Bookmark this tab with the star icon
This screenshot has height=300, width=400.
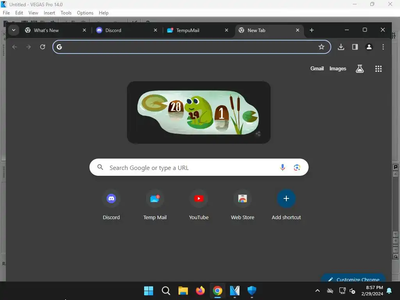321,47
